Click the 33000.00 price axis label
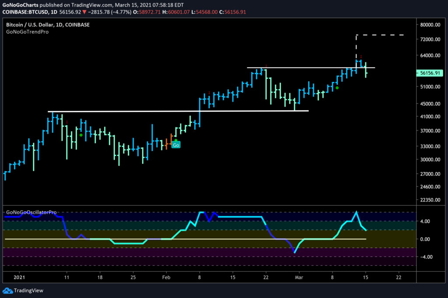The width and height of the screenshot is (448, 298). pyautogui.click(x=430, y=146)
